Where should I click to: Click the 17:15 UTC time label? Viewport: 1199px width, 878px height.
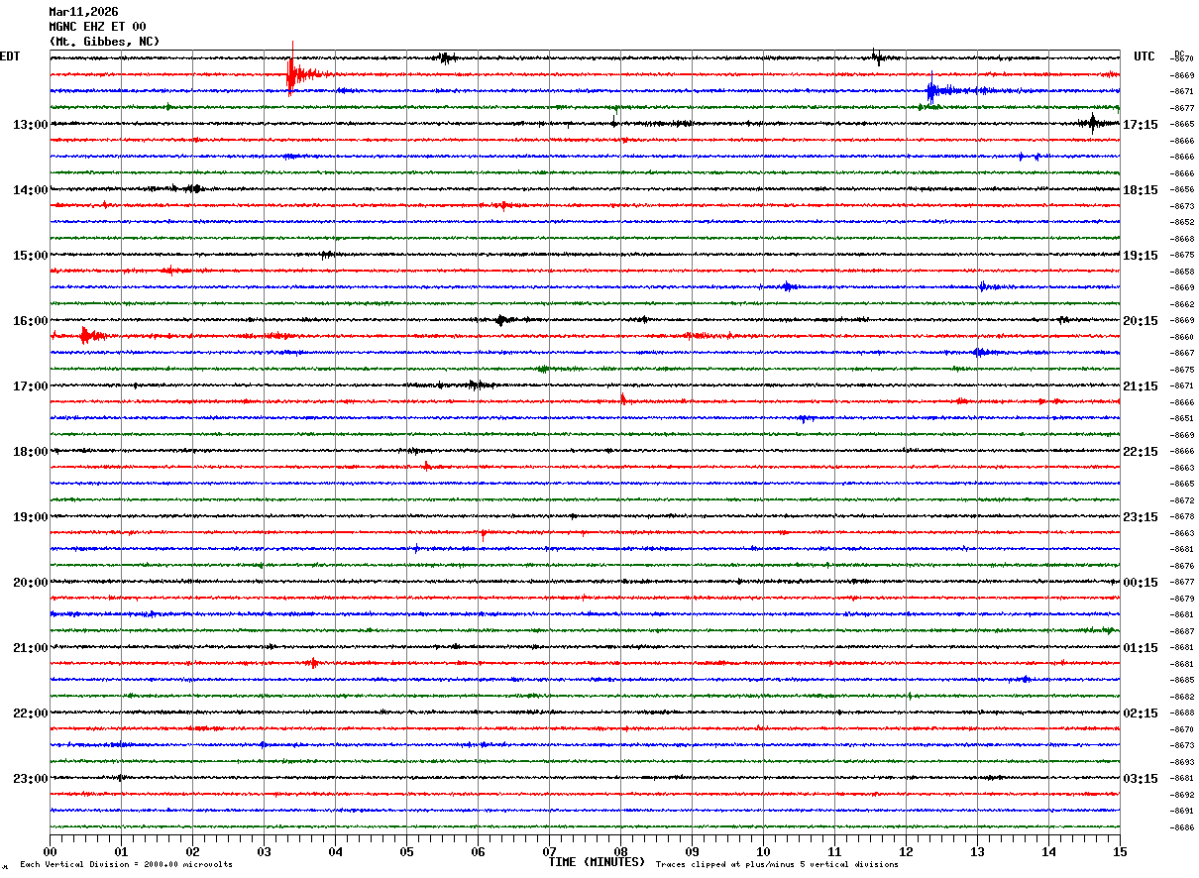tap(1141, 125)
